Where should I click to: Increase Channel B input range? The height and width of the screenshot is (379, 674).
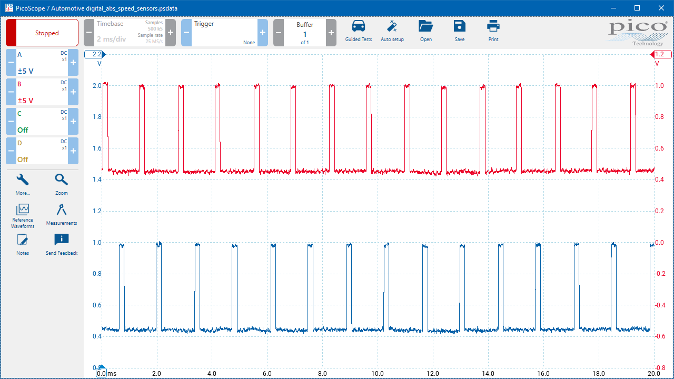73,92
